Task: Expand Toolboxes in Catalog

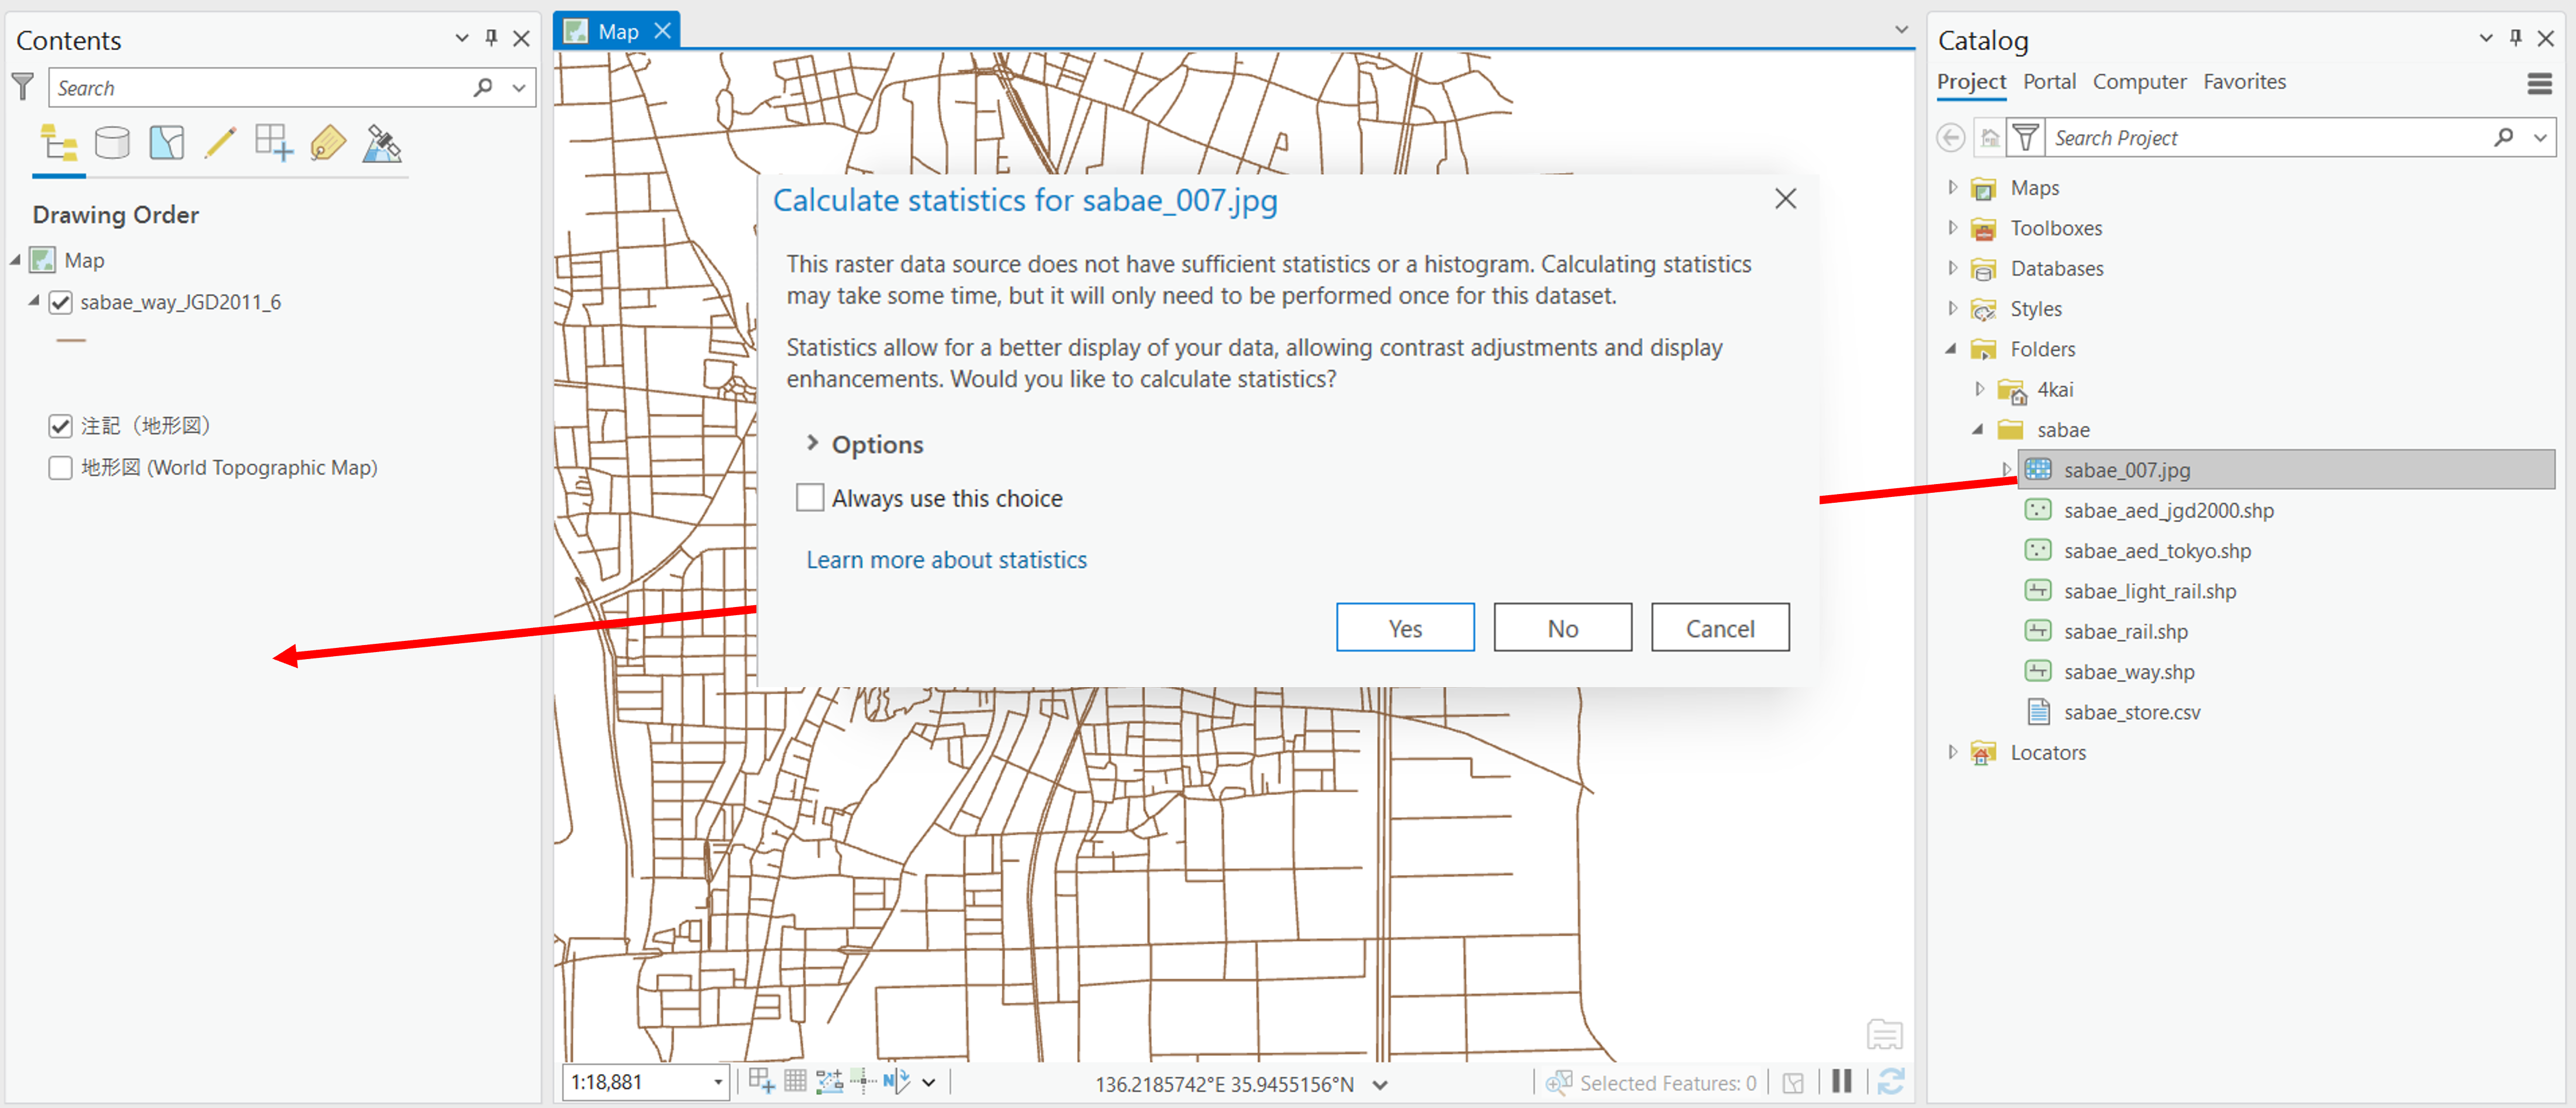Action: (1952, 227)
